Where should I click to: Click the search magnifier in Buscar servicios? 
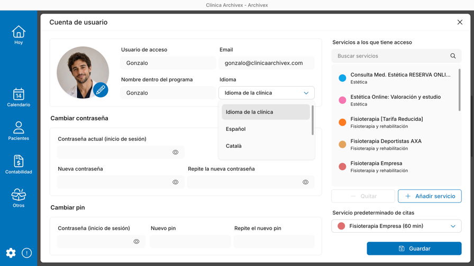453,56
